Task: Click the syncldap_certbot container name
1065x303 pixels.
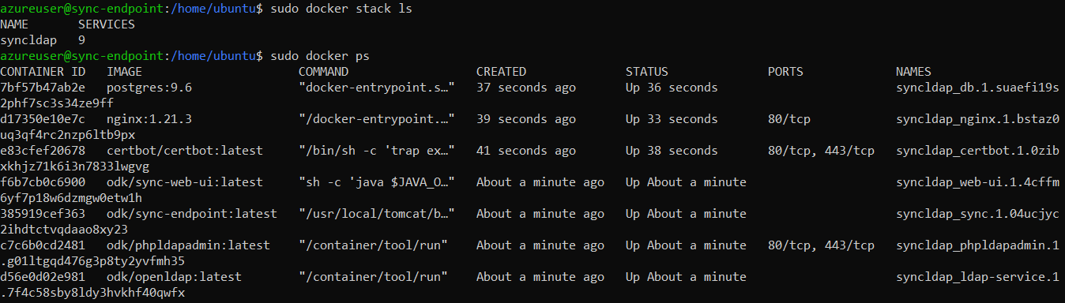Action: point(978,151)
